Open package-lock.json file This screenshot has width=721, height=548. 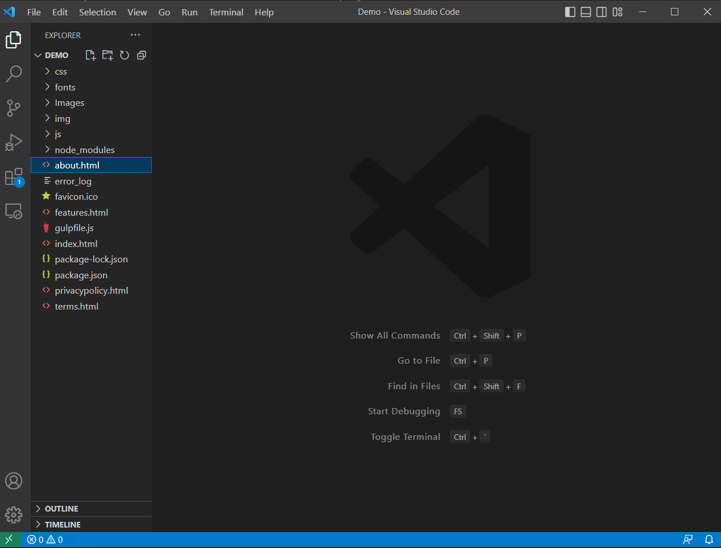tap(91, 259)
